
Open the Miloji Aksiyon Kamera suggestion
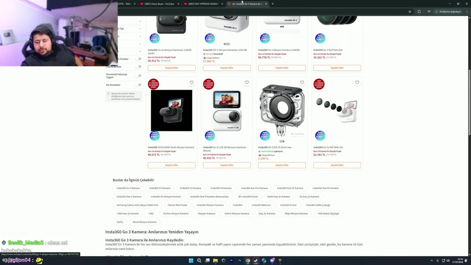pos(296,213)
